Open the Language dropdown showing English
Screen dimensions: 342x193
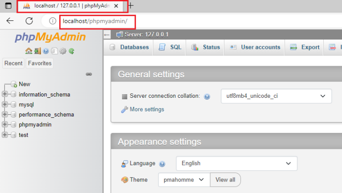point(236,163)
